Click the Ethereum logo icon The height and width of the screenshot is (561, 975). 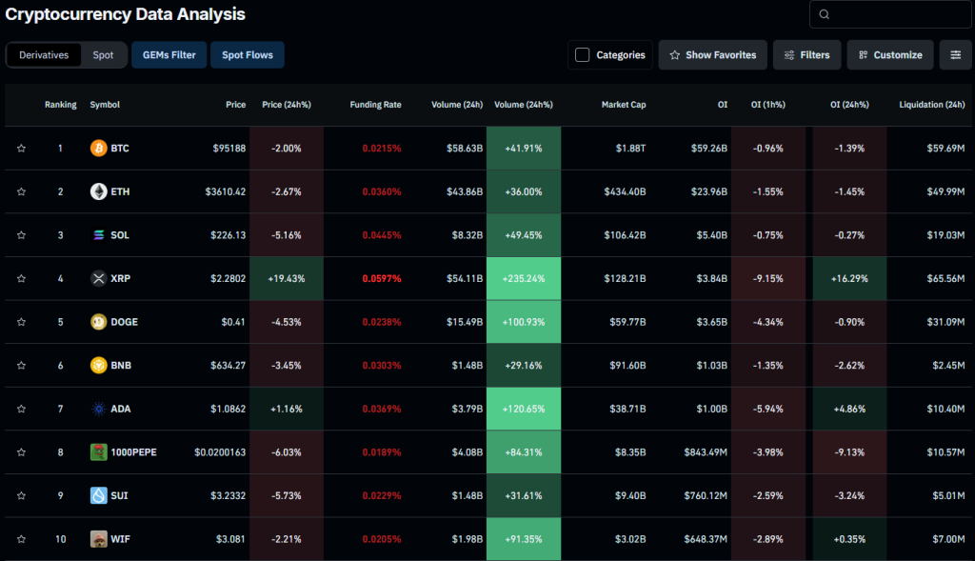[x=98, y=191]
